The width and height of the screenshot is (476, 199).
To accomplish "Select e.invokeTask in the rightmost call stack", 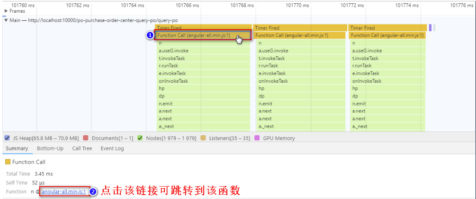I will point(388,73).
